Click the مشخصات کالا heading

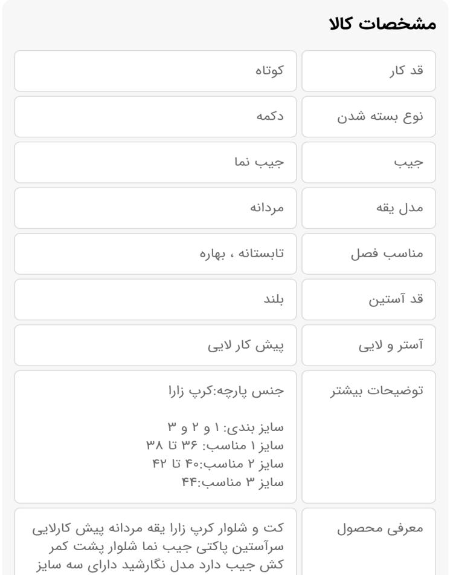pos(383,24)
